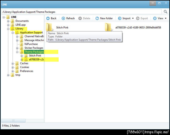
Task: Select Theme Packages in the tree
Action: pyautogui.click(x=34, y=52)
